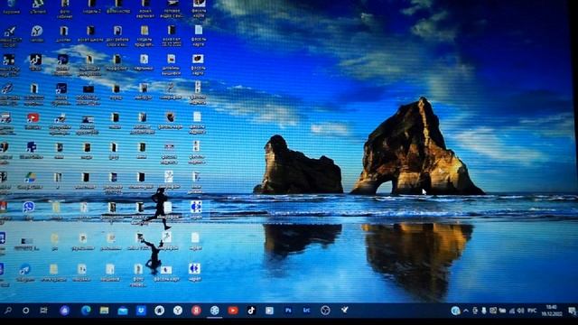Open Task View on the taskbar
The height and width of the screenshot is (325, 578).
point(43,311)
